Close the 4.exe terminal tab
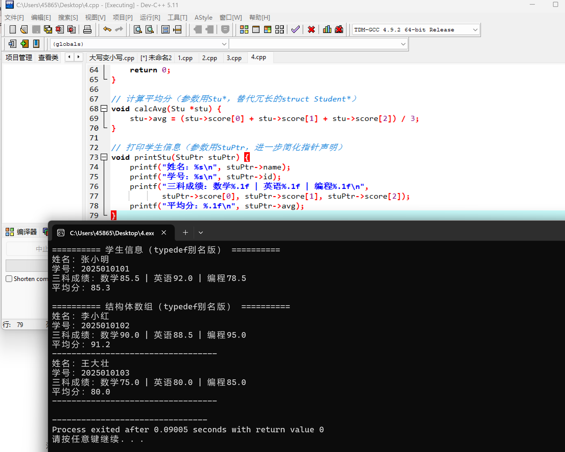Screen dimensions: 565x452 (x=164, y=233)
